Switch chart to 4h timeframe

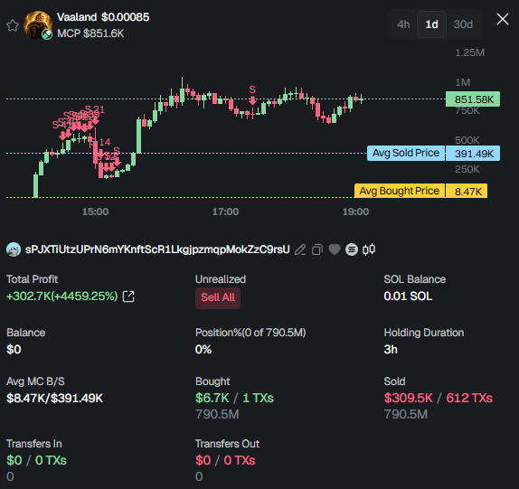403,24
